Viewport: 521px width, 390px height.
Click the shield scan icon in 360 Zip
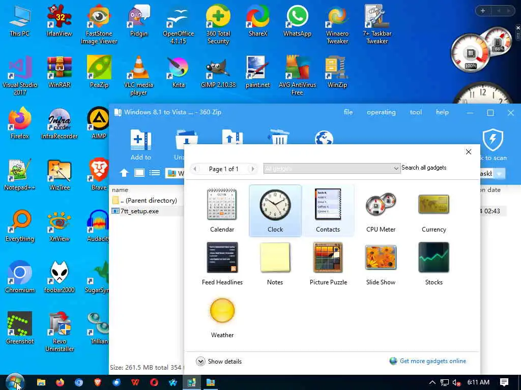click(493, 140)
